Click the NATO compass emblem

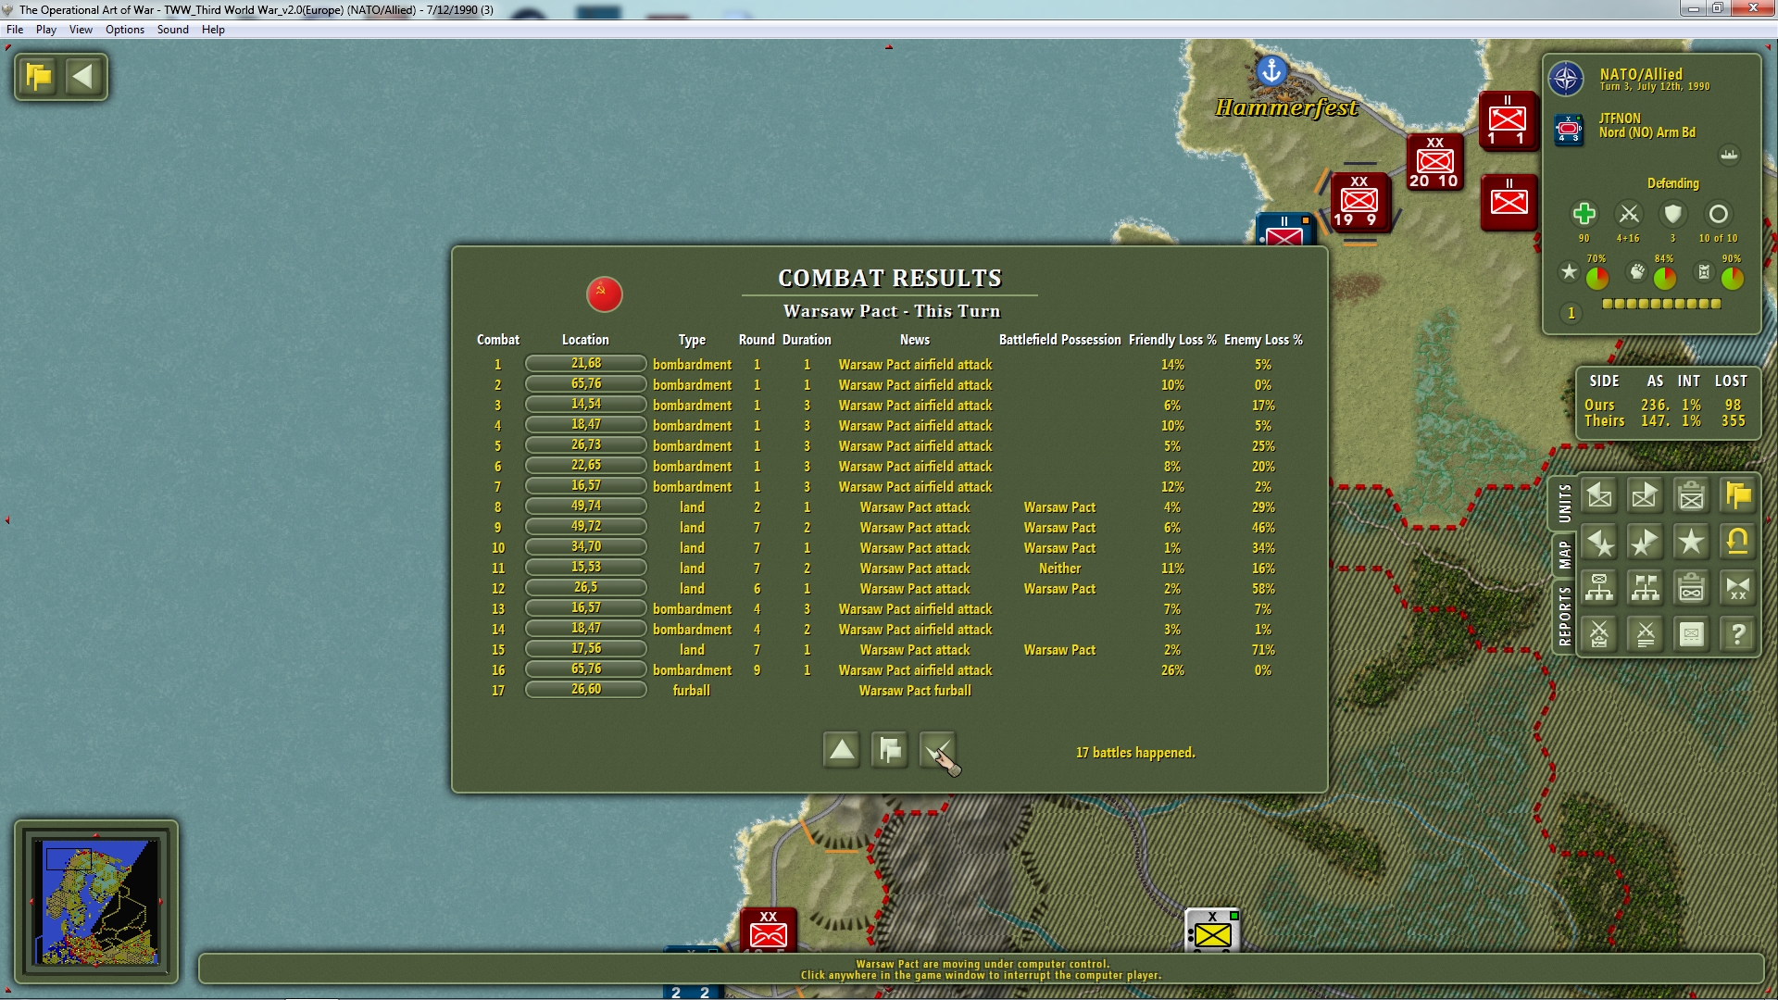click(x=1566, y=79)
